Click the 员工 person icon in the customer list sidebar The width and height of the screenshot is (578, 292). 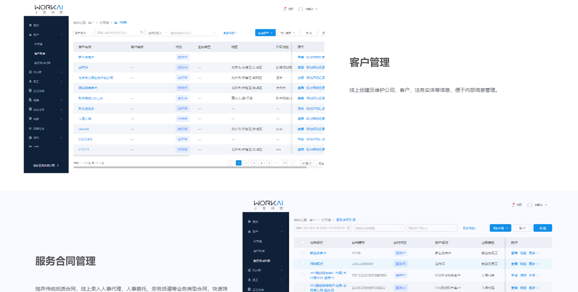click(30, 81)
